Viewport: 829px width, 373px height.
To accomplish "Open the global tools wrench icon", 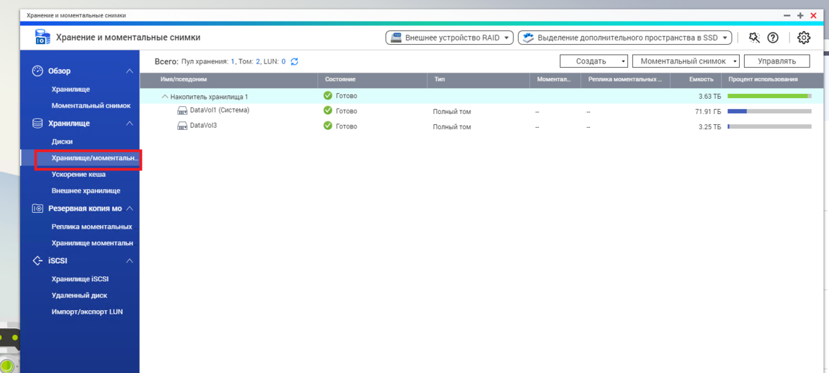I will click(754, 37).
